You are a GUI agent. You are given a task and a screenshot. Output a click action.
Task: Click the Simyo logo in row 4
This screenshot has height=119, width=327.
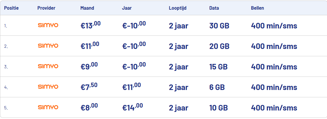[48, 87]
